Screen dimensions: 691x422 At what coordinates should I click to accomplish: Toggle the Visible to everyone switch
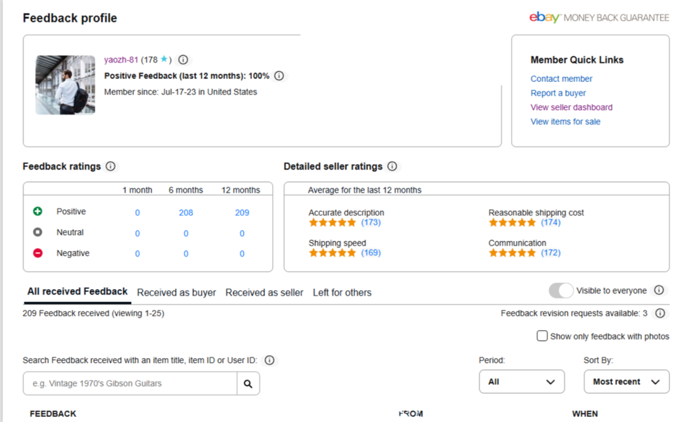pyautogui.click(x=561, y=290)
